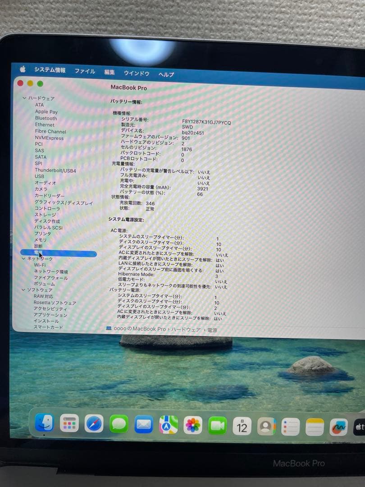365x487 pixels.
Task: Select ディスク作成 in sidebar
Action: pyautogui.click(x=47, y=221)
